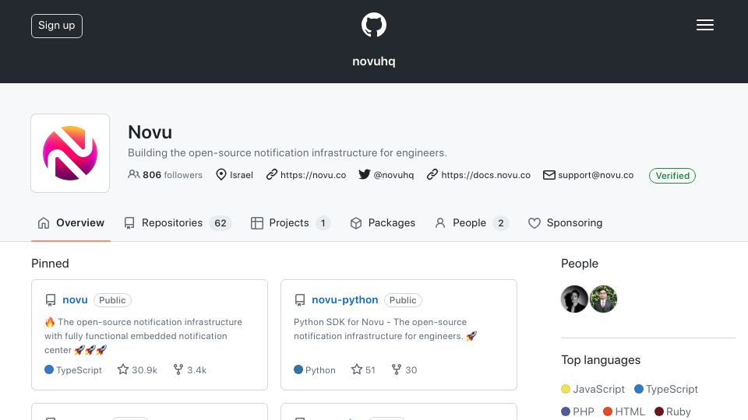Click the Repositories 62 count badge
This screenshot has width=748, height=420.
click(221, 223)
